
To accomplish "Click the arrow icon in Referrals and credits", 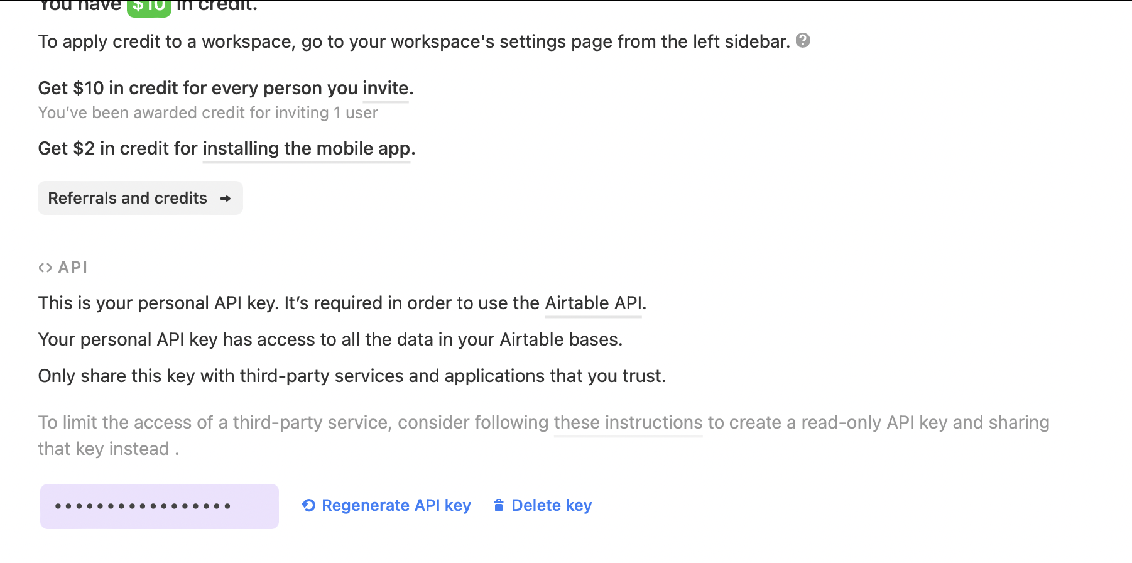I will tap(226, 199).
